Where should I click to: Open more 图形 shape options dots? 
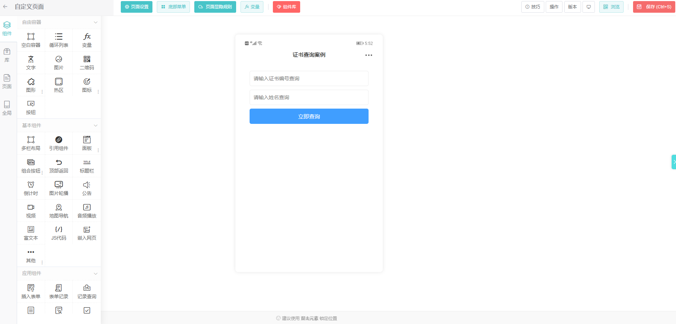point(42,92)
